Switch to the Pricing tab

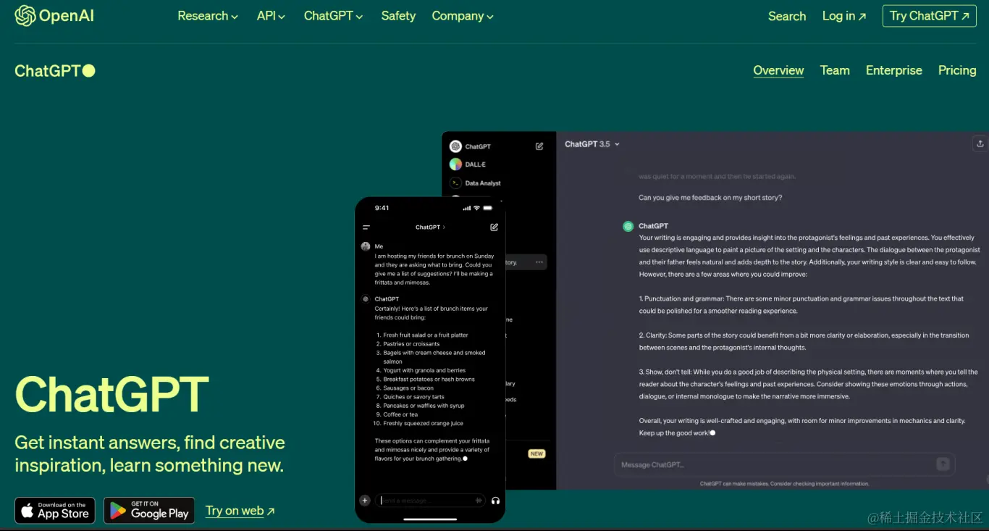coord(957,70)
